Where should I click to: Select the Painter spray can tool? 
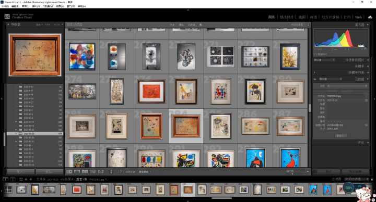click(111, 171)
